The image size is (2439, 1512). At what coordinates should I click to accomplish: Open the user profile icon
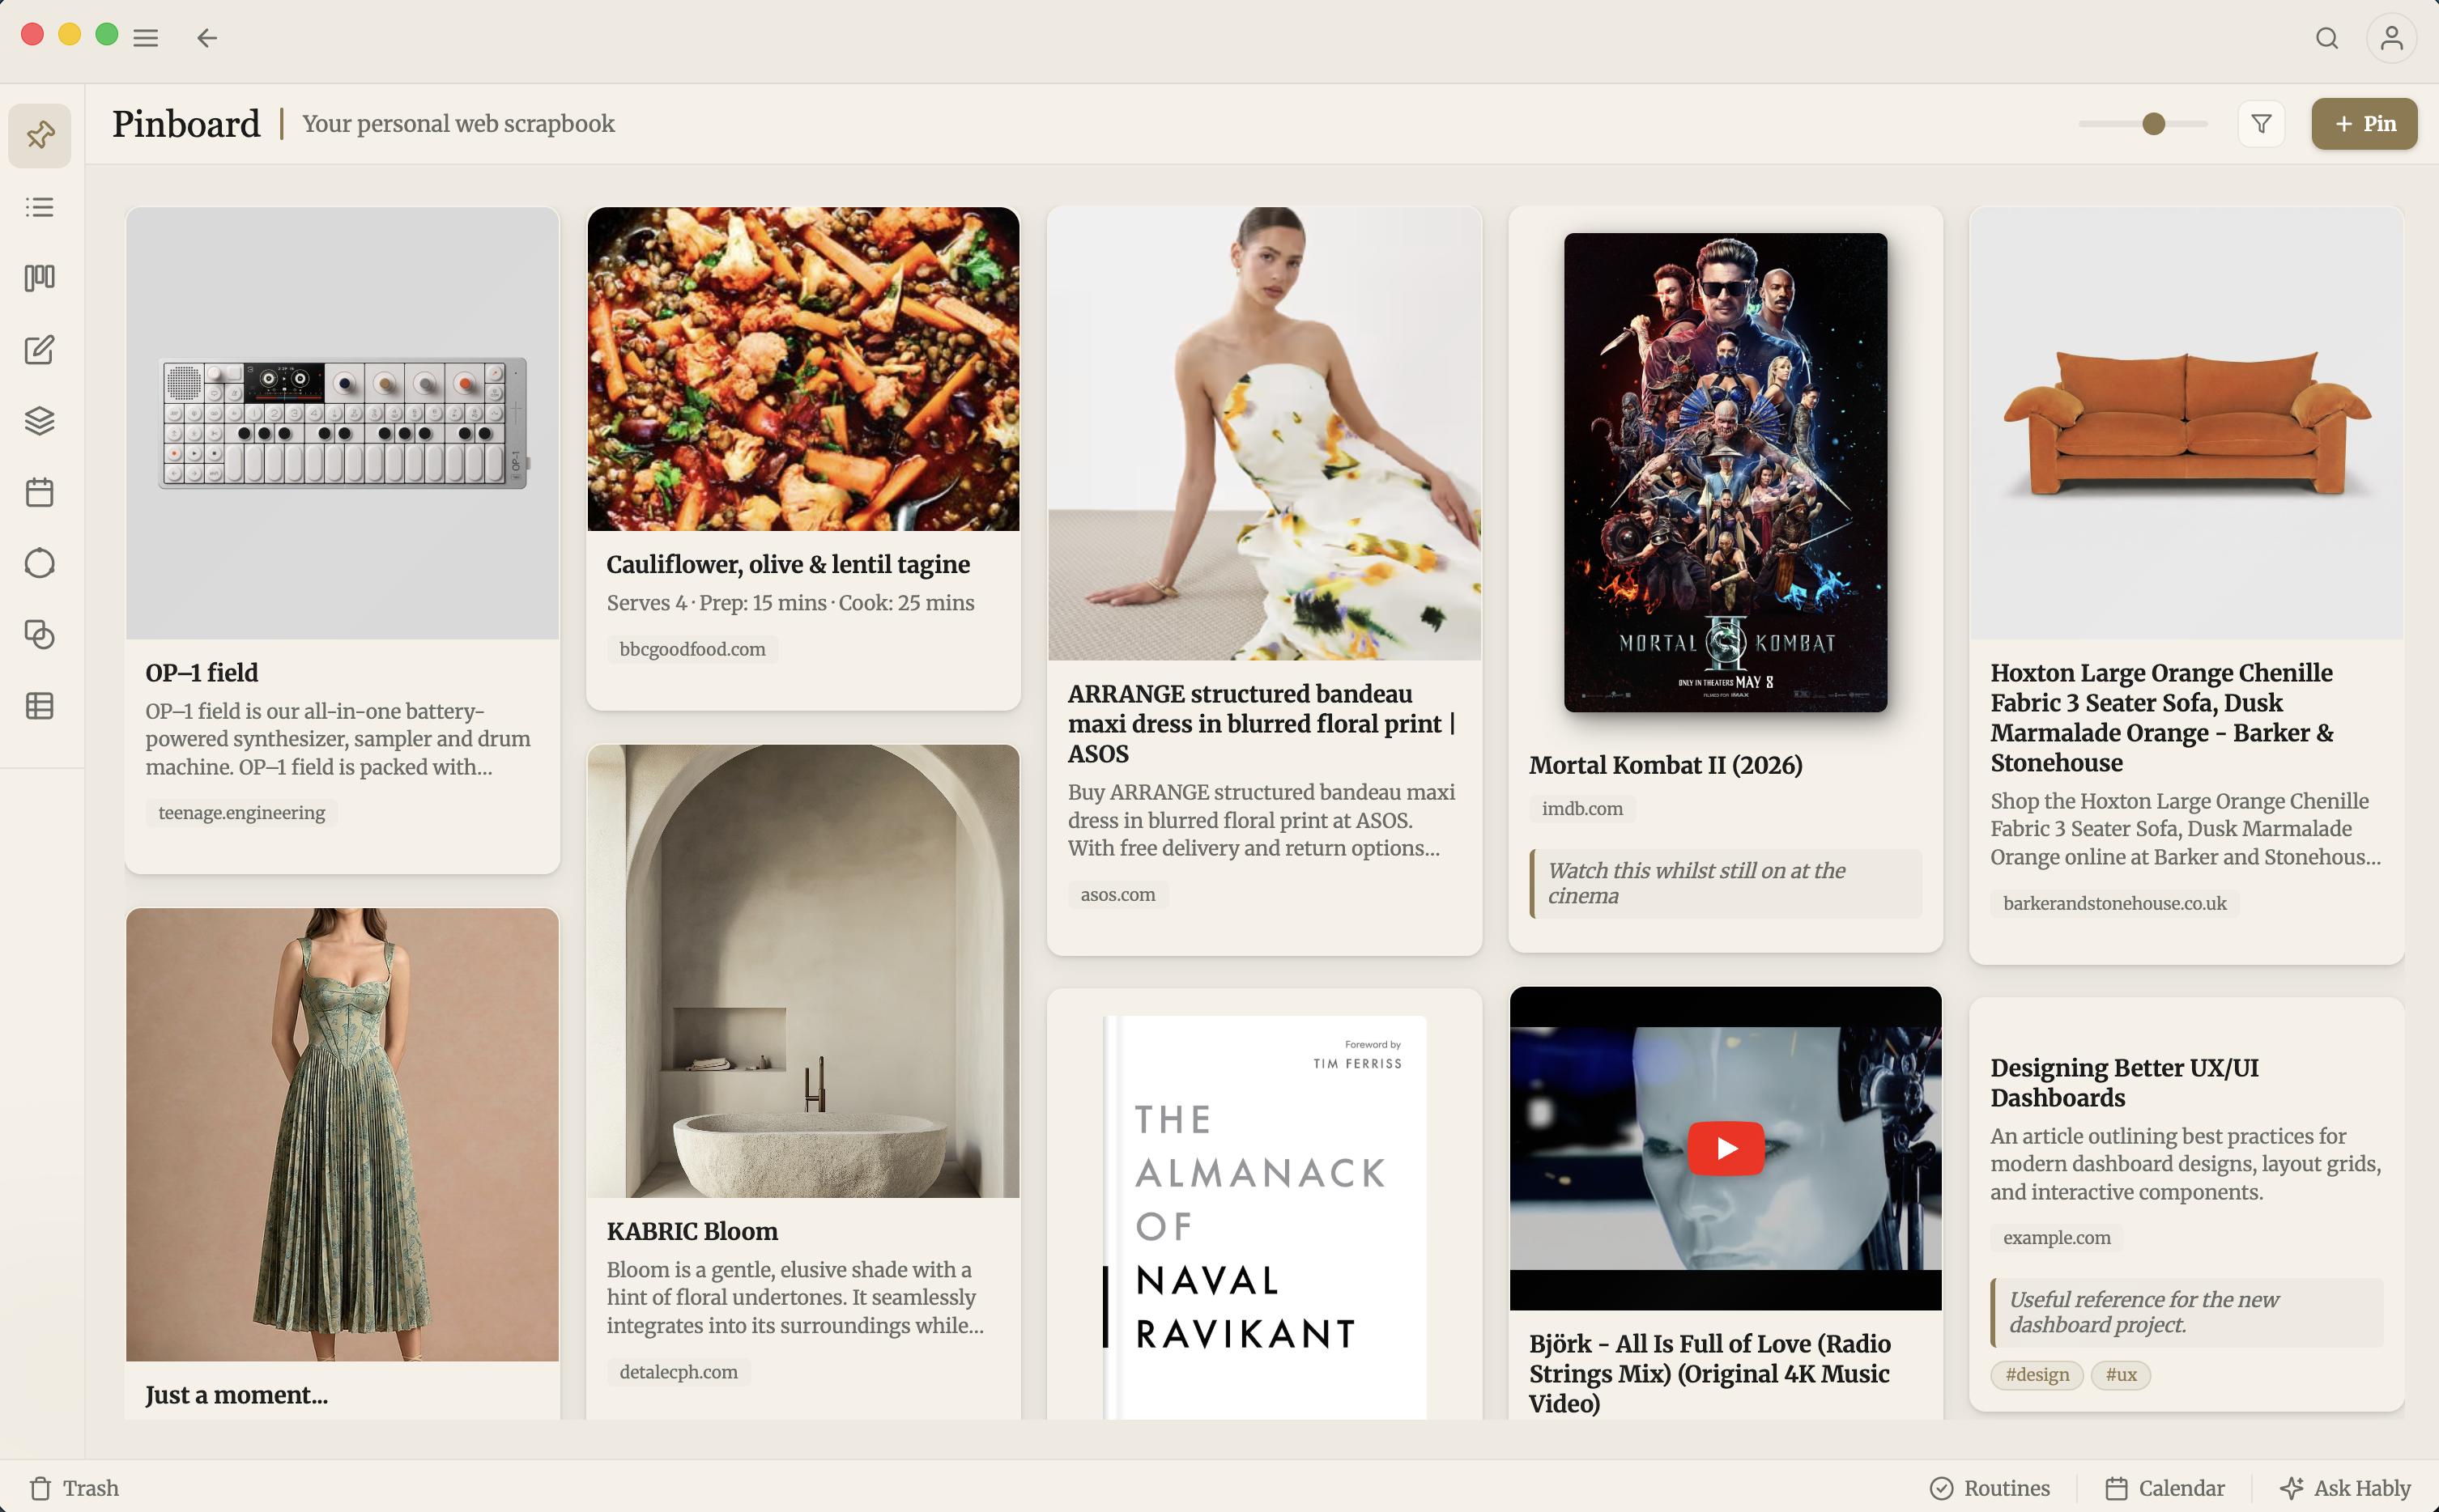(x=2391, y=38)
